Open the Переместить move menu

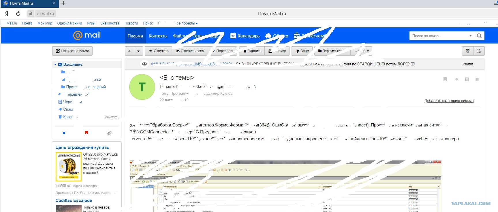pos(332,51)
